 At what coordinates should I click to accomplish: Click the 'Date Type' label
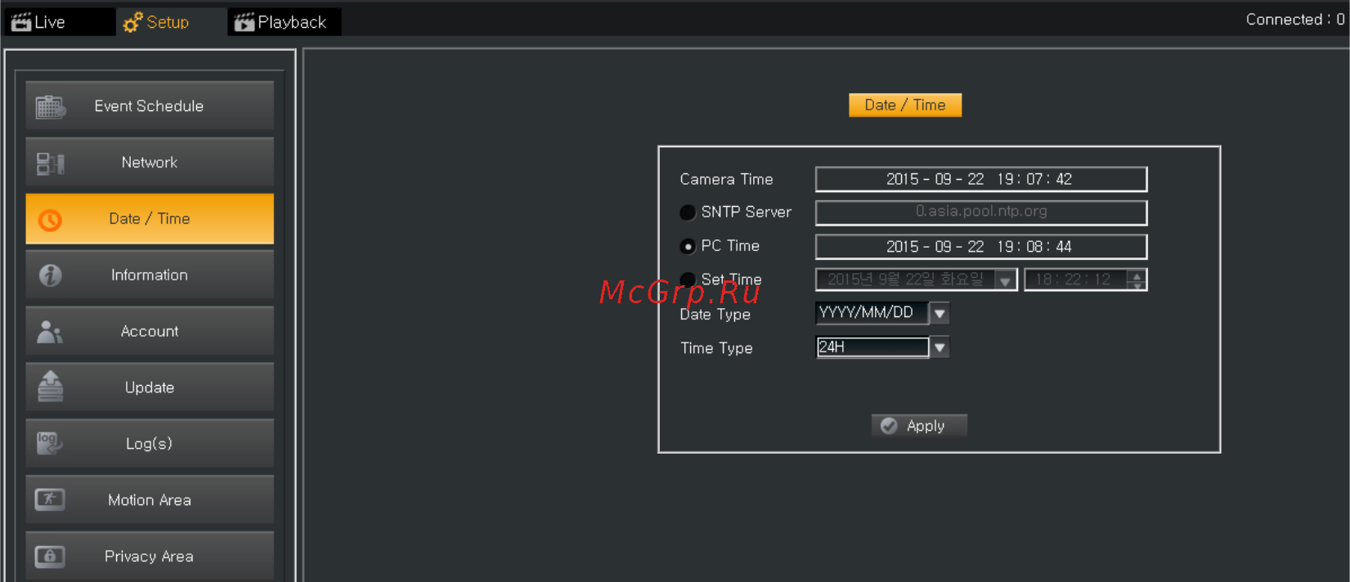pos(715,315)
